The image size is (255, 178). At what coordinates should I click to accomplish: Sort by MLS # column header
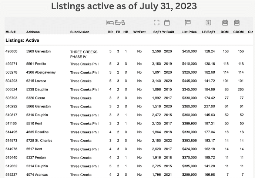(10, 32)
